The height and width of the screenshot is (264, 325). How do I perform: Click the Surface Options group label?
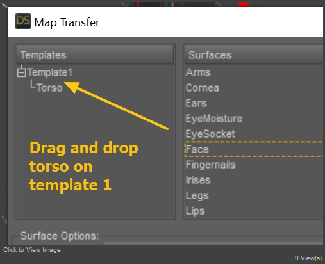(x=60, y=236)
